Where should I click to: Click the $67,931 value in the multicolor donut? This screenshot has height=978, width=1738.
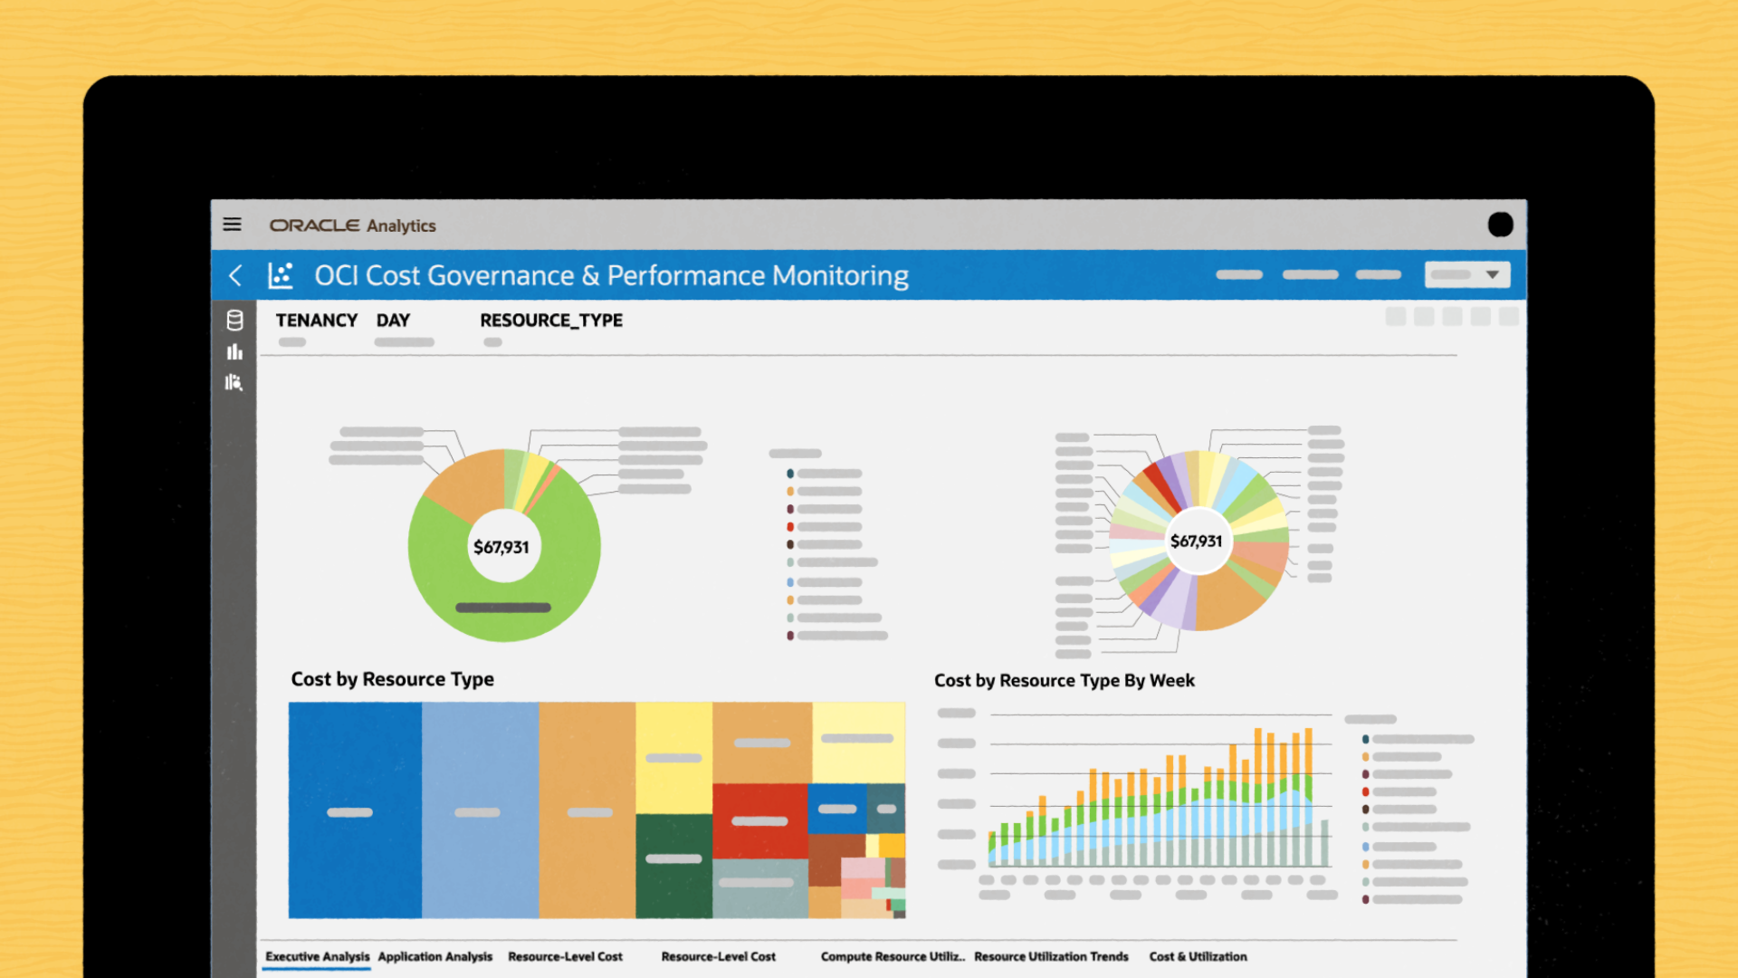1196,541
